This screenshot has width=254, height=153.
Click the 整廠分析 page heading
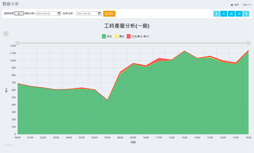pyautogui.click(x=11, y=4)
